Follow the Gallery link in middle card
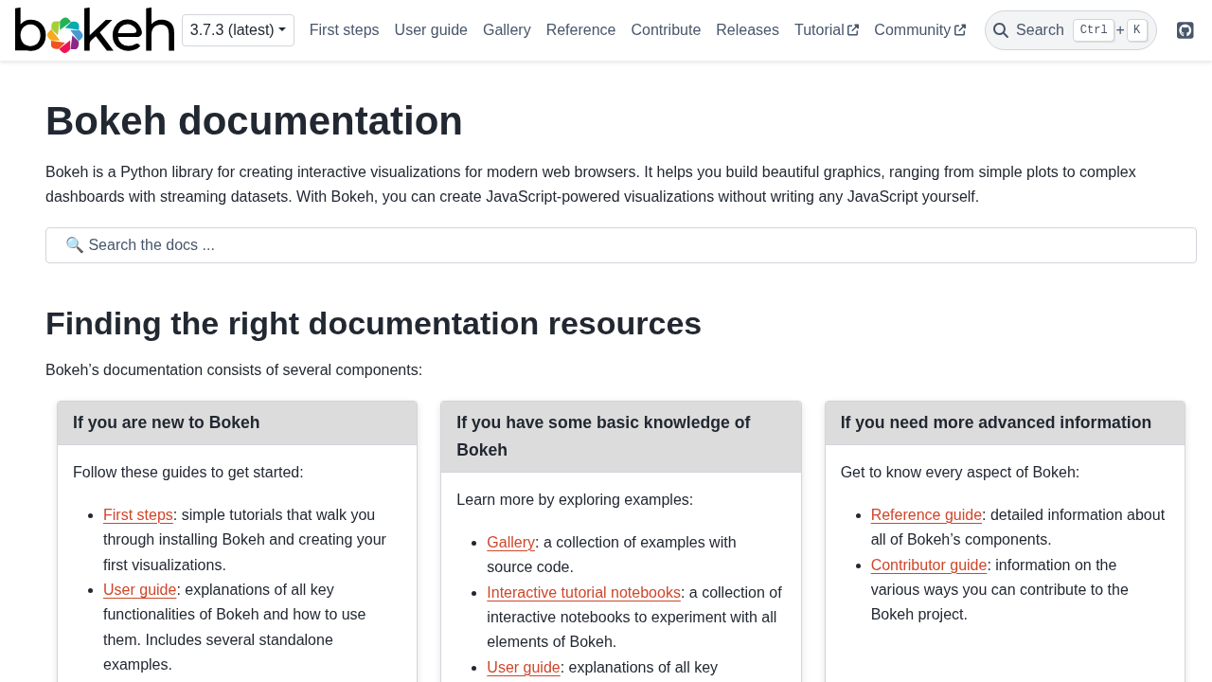The height and width of the screenshot is (682, 1212). 510,543
